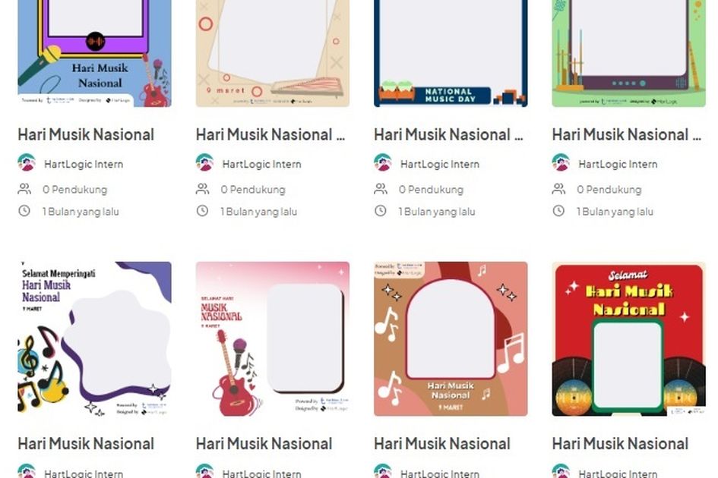Open the National Music Day navy frame thumbnail
The image size is (718, 478).
[451, 53]
